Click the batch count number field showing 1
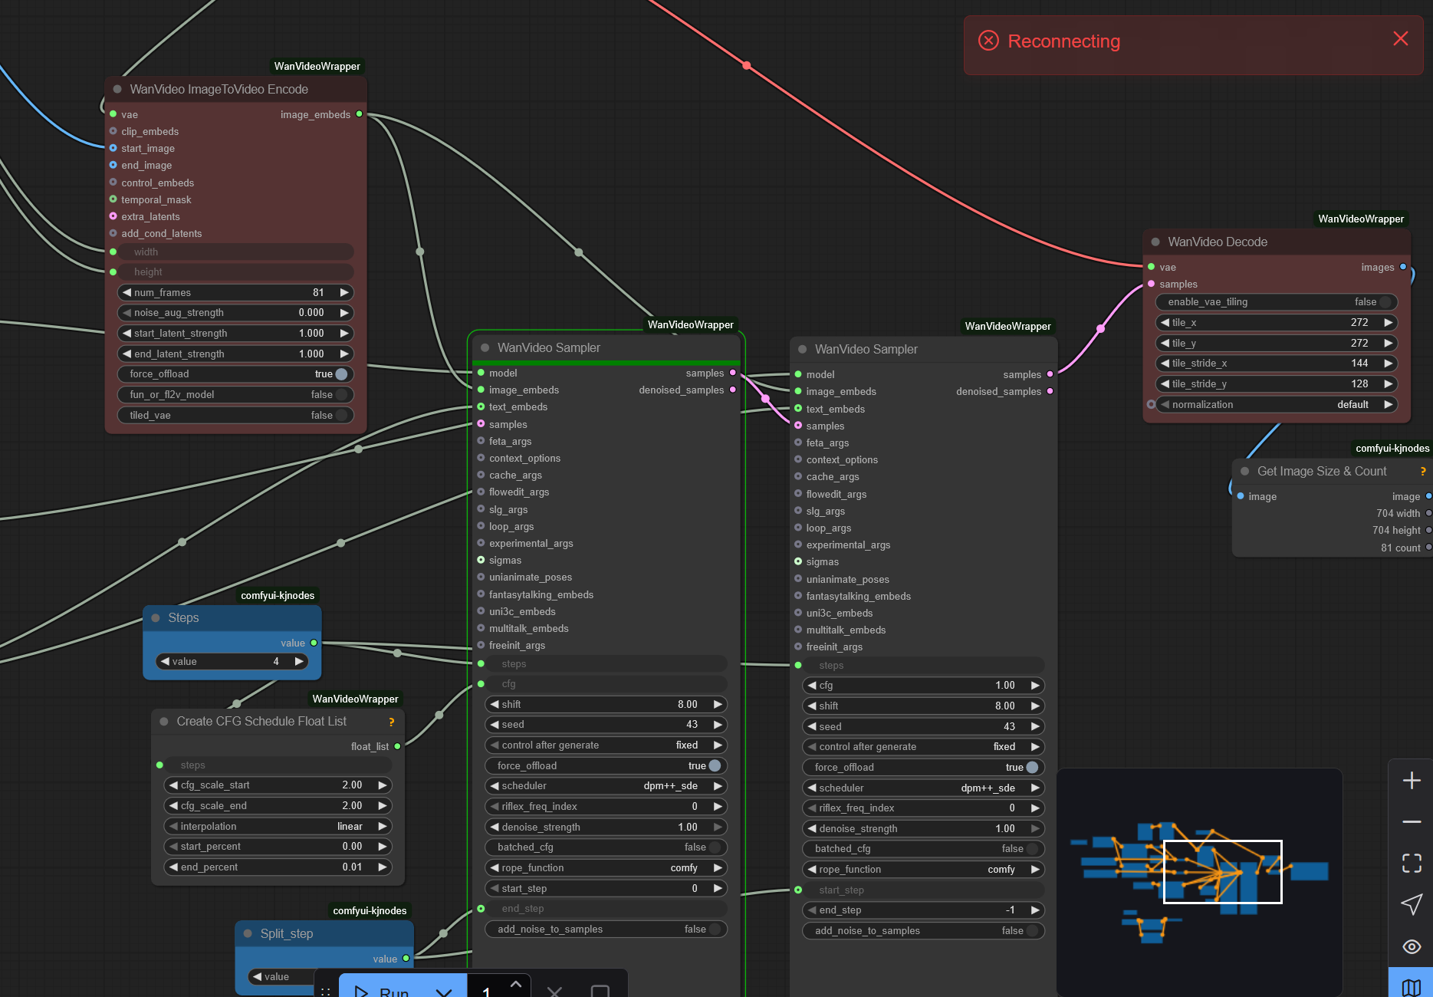The image size is (1433, 997). pos(487,991)
